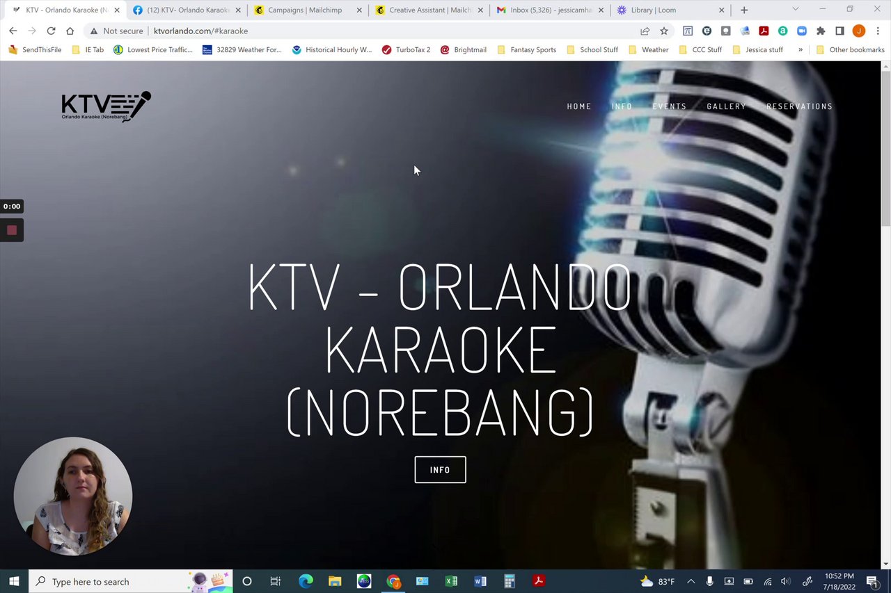Close the Library Loom tab
The image size is (891, 593).
coord(721,10)
